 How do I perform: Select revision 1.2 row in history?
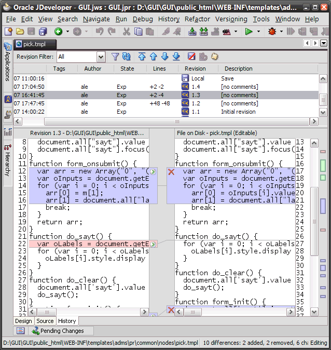(x=156, y=103)
